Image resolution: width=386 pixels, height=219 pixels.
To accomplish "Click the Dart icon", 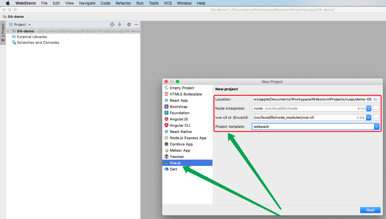I will [166, 169].
